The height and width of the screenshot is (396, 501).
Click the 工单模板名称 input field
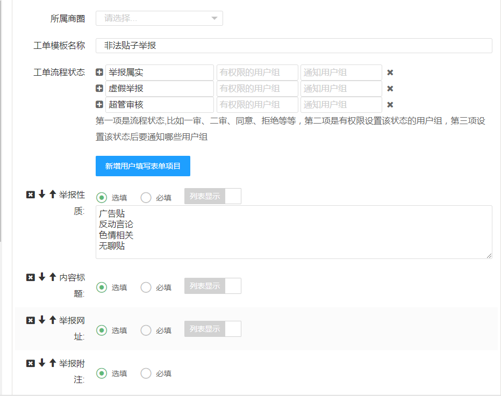294,46
